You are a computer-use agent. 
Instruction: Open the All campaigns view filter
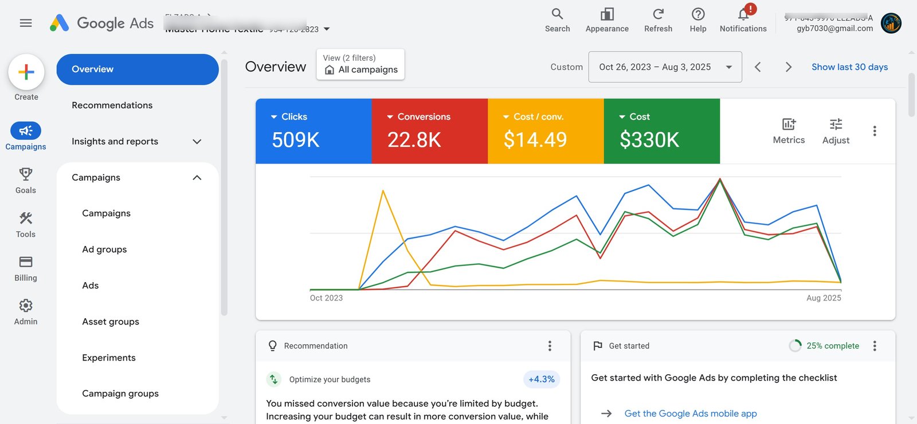click(x=360, y=64)
